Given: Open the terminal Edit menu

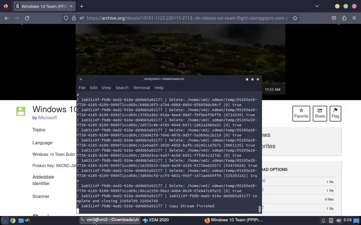Looking at the screenshot, I should pyautogui.click(x=94, y=88).
